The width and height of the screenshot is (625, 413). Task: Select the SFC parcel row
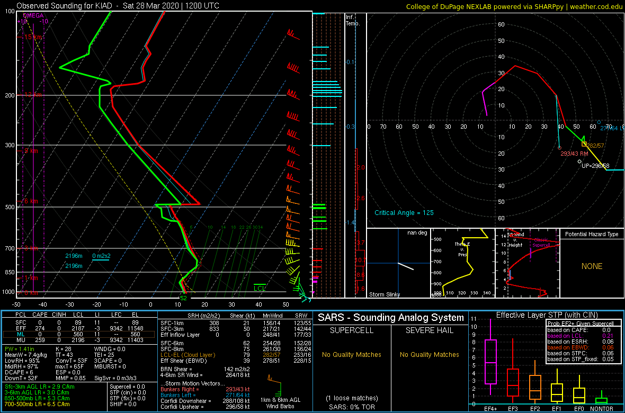pyautogui.click(x=78, y=322)
